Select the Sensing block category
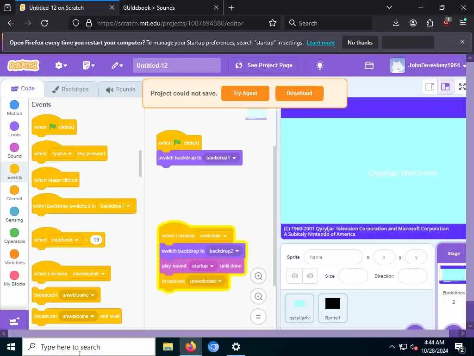This screenshot has height=356, width=474. pos(14,215)
